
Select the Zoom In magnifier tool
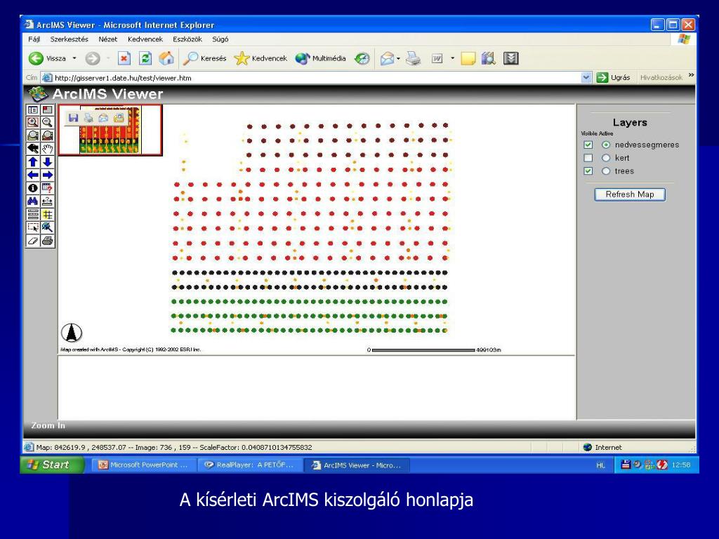coord(32,122)
